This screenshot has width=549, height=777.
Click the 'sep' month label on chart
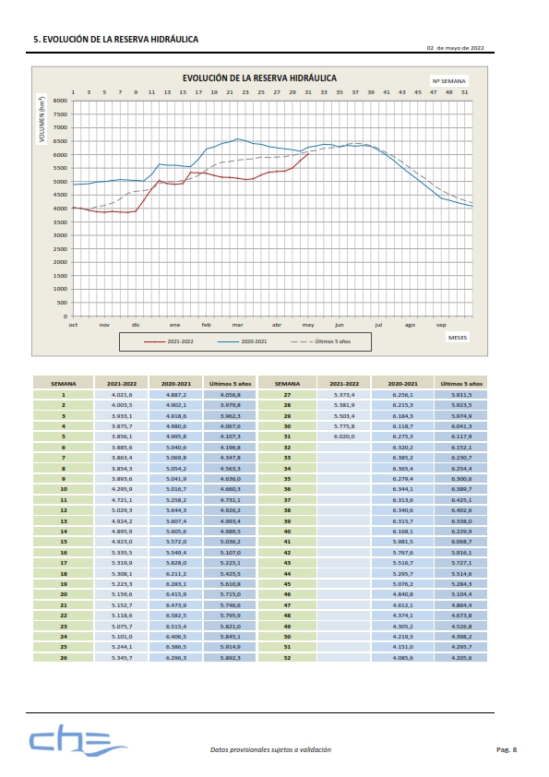441,325
